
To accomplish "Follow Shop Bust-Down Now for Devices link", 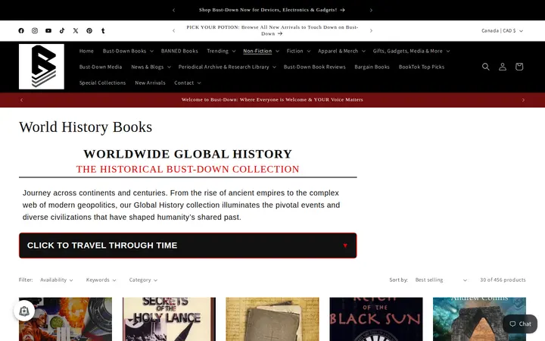I will 272,10.
